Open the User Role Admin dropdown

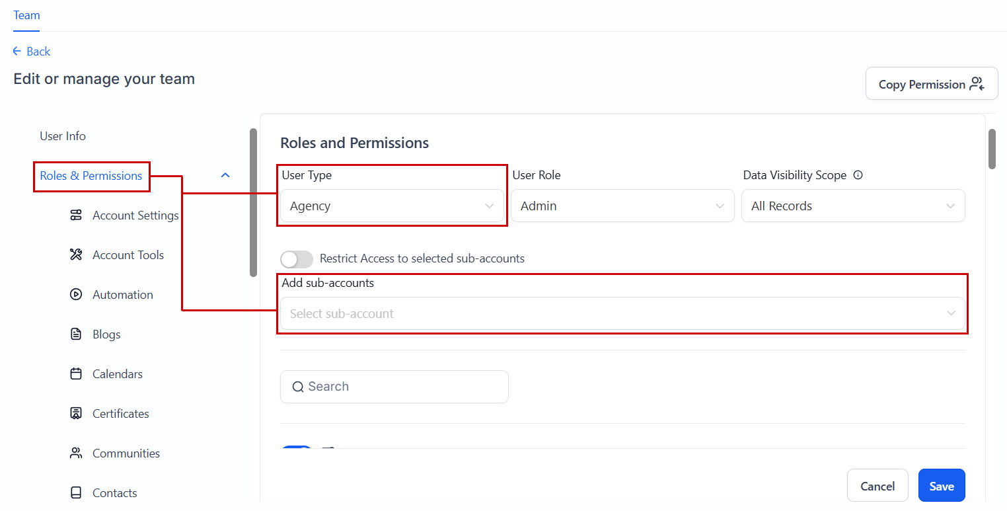click(622, 206)
